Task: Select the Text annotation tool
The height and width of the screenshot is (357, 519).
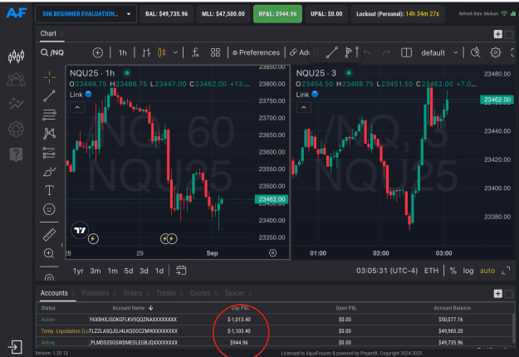Action: point(49,190)
